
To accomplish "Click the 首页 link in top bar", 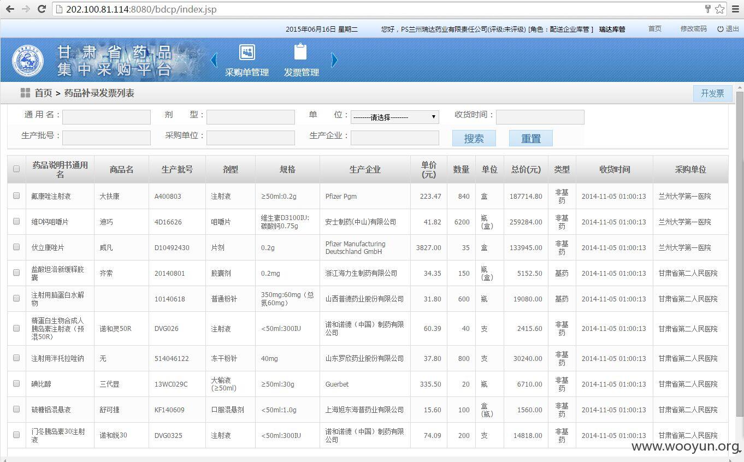I will click(x=654, y=29).
